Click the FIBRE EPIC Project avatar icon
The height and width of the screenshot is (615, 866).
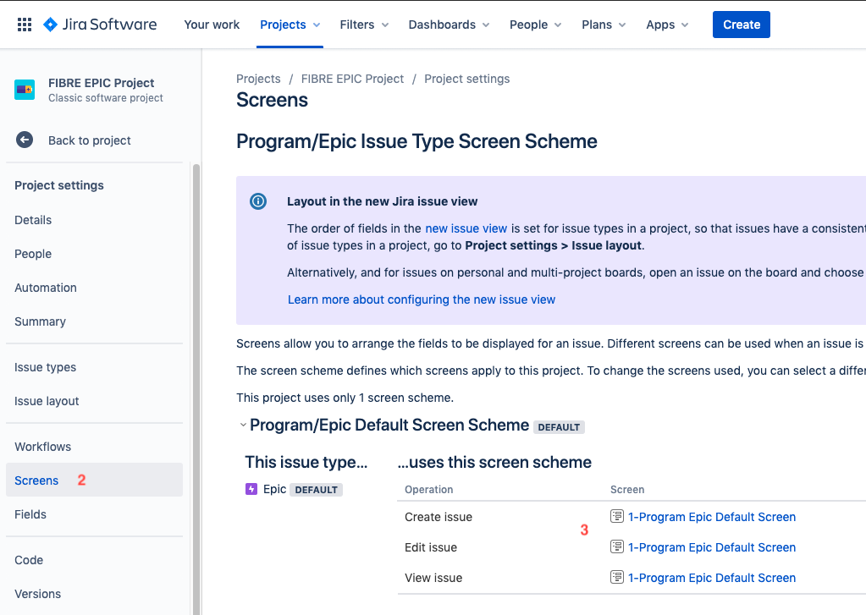(x=25, y=90)
